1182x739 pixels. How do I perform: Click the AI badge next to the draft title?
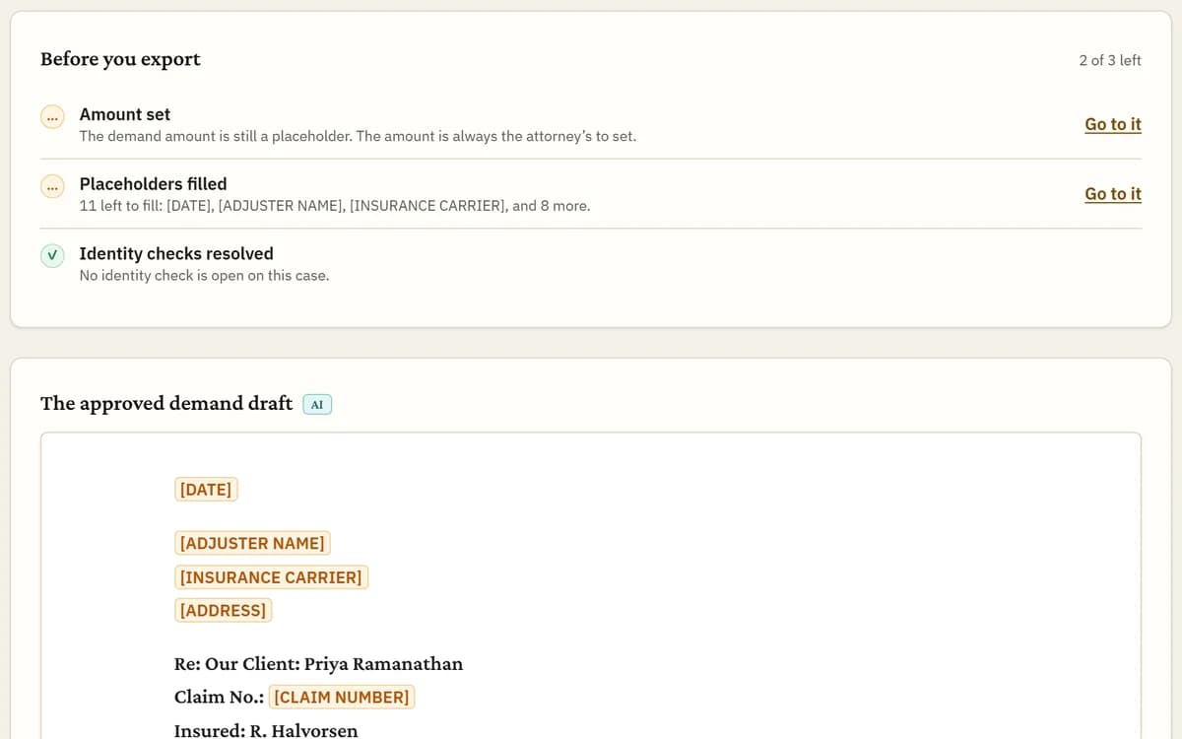317,404
